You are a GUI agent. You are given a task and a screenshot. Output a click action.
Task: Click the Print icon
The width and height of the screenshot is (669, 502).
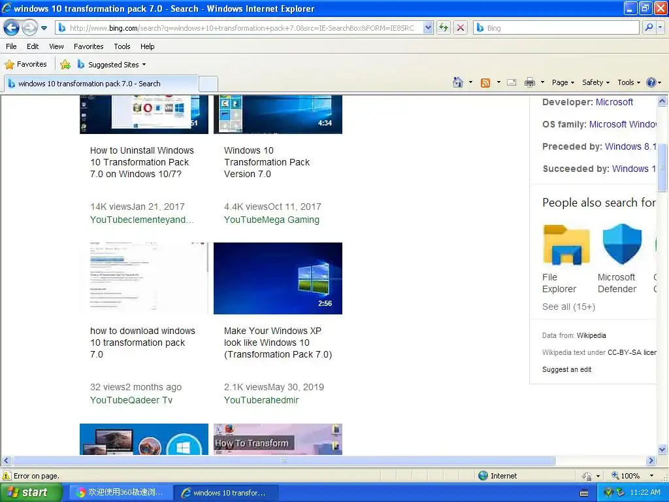tap(529, 82)
